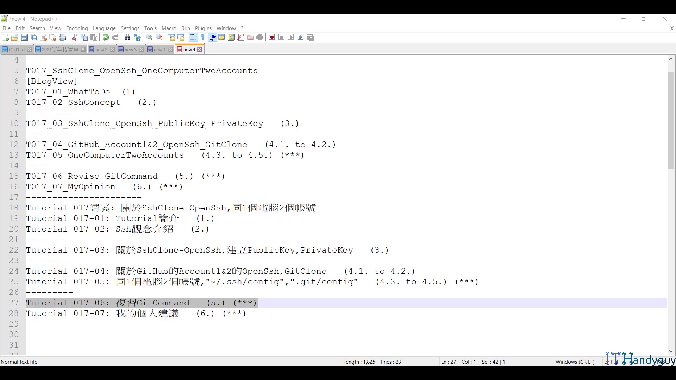Toggle the Indent Guide toolbar button

[x=213, y=37]
